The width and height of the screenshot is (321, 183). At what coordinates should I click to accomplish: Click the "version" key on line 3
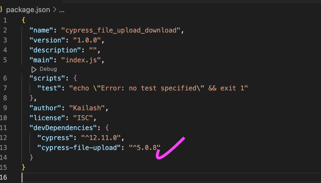(48, 40)
